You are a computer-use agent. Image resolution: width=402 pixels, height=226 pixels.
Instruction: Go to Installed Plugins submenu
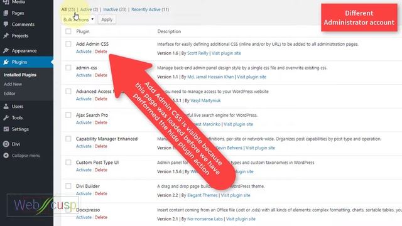click(20, 75)
